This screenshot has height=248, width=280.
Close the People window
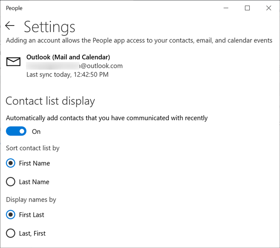click(269, 8)
